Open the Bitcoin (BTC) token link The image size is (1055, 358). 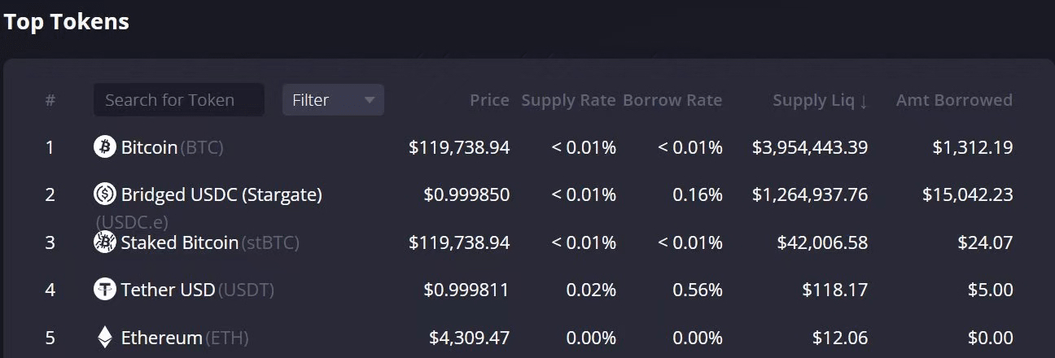point(172,147)
